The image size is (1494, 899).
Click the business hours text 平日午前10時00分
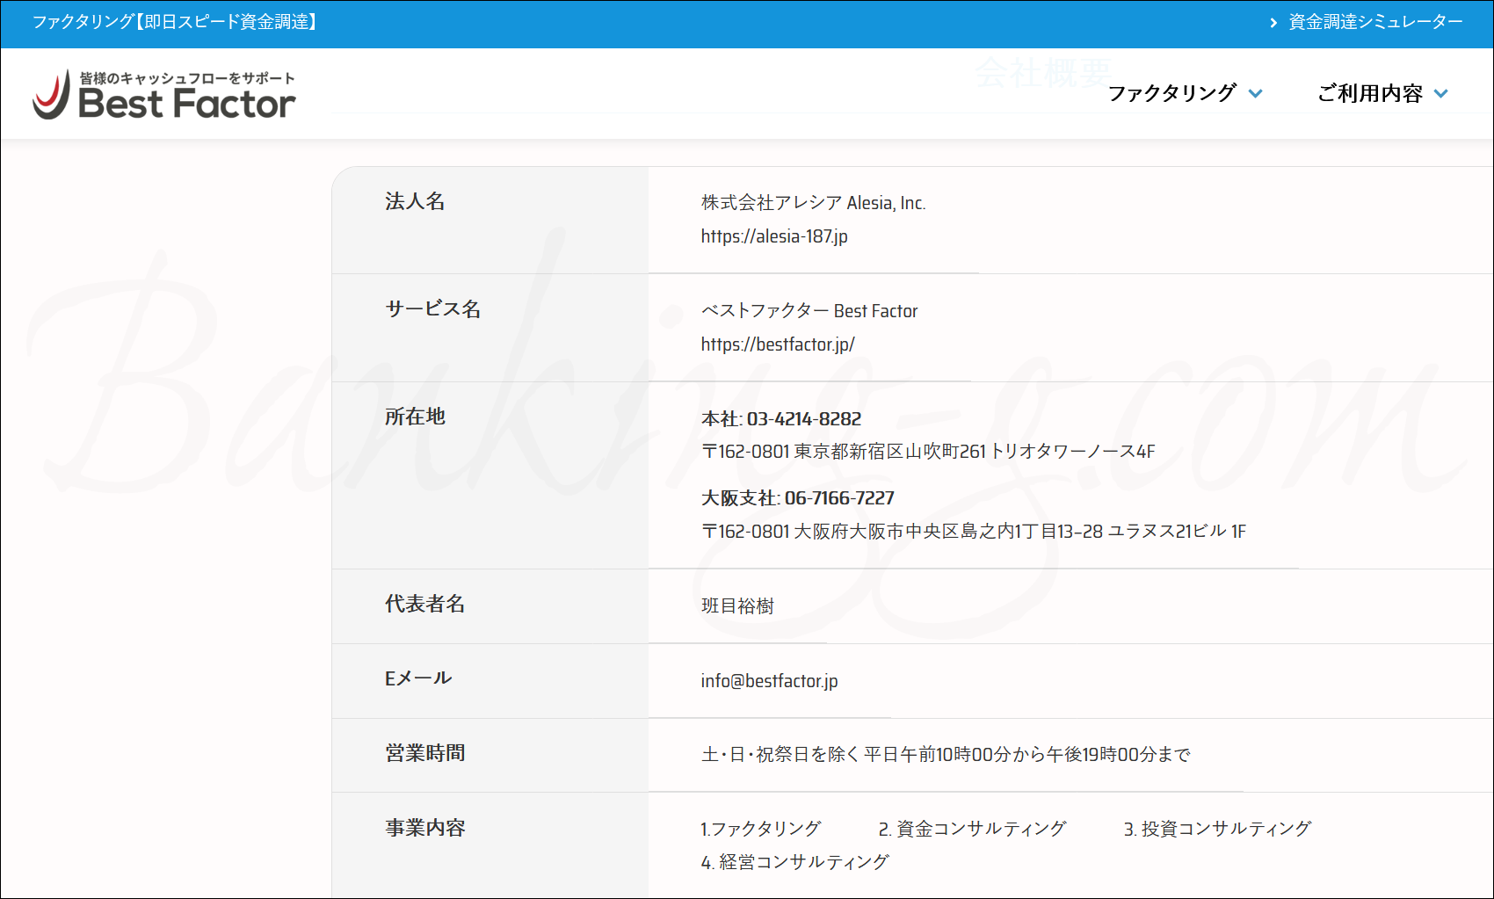[946, 755]
